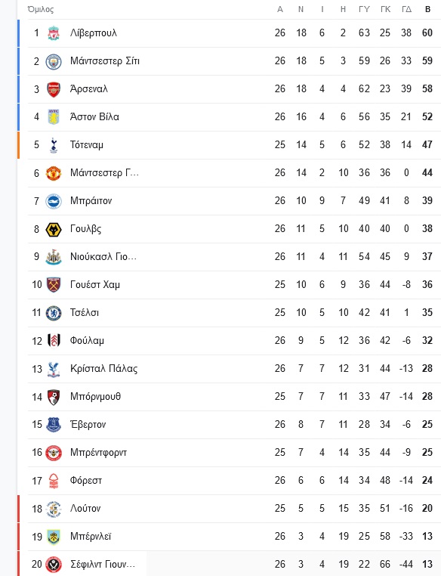Open the Tottenham cockerel crest
This screenshot has width=441, height=576.
54,145
